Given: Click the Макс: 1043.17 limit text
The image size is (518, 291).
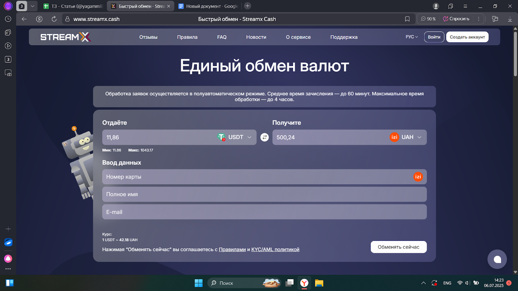Looking at the screenshot, I should point(141,150).
